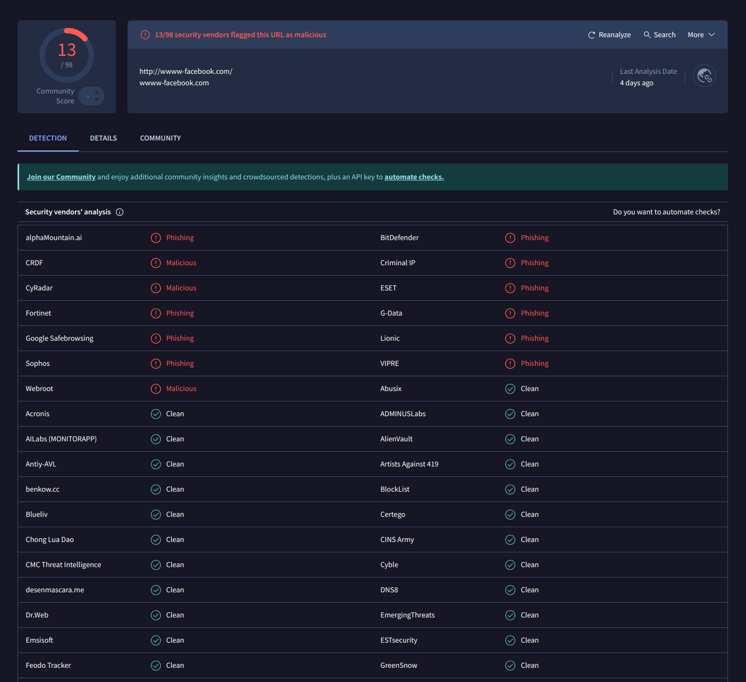
Task: Select the Webroot vendor name
Action: (39, 389)
